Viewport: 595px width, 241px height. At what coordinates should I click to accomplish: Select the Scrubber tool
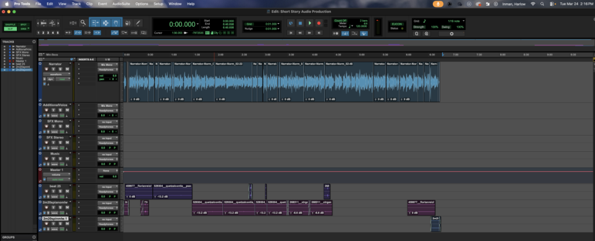click(127, 23)
